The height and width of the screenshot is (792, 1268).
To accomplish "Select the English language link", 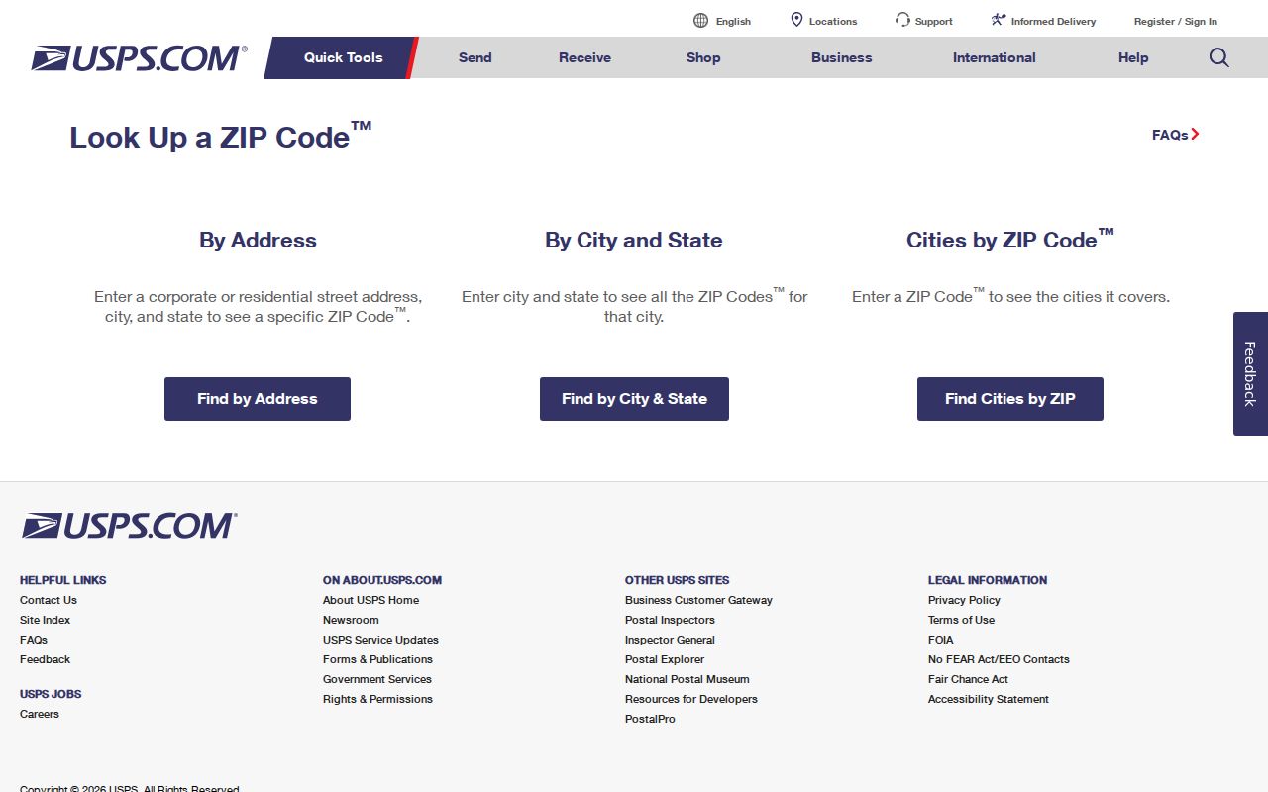I will [x=733, y=21].
